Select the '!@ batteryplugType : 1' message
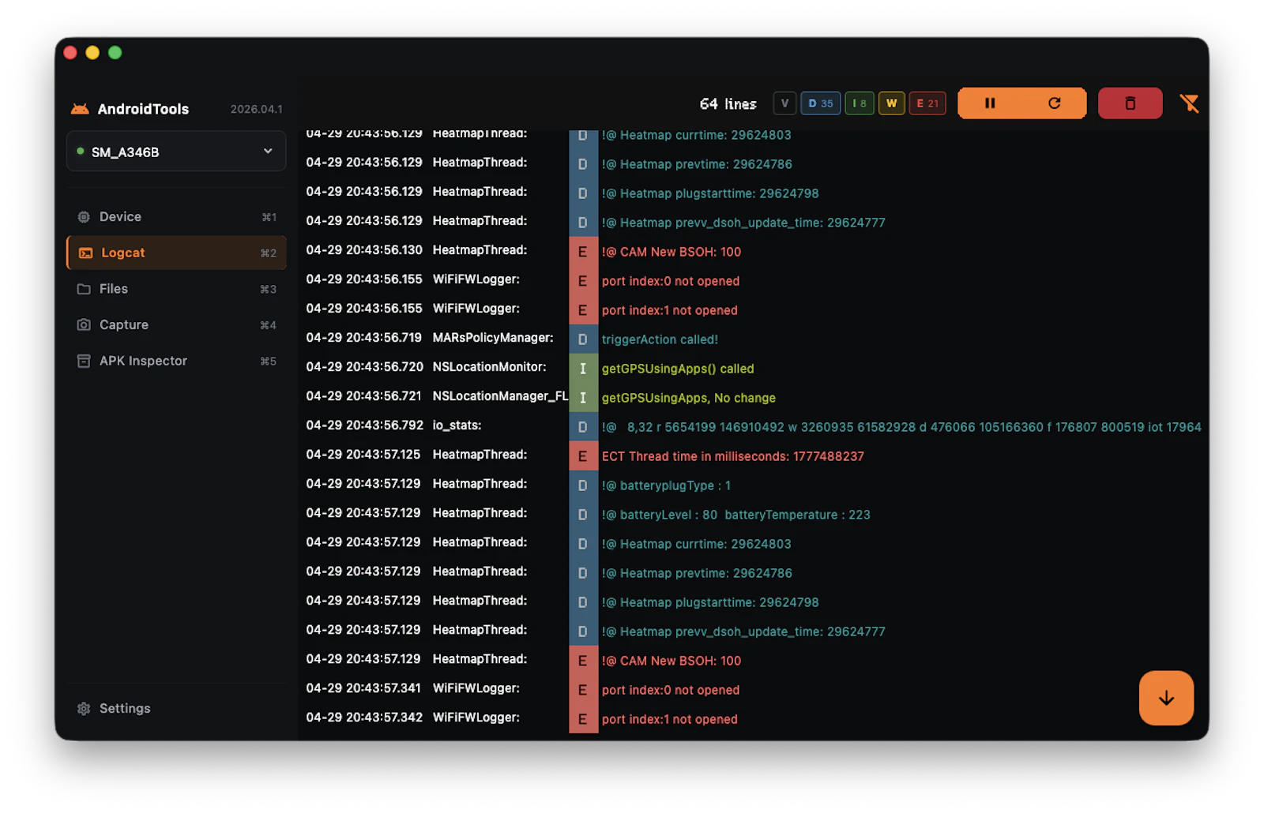This screenshot has height=813, width=1264. [666, 485]
